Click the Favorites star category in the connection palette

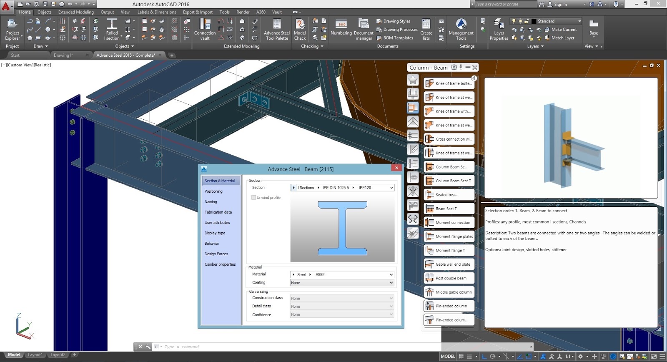[413, 80]
